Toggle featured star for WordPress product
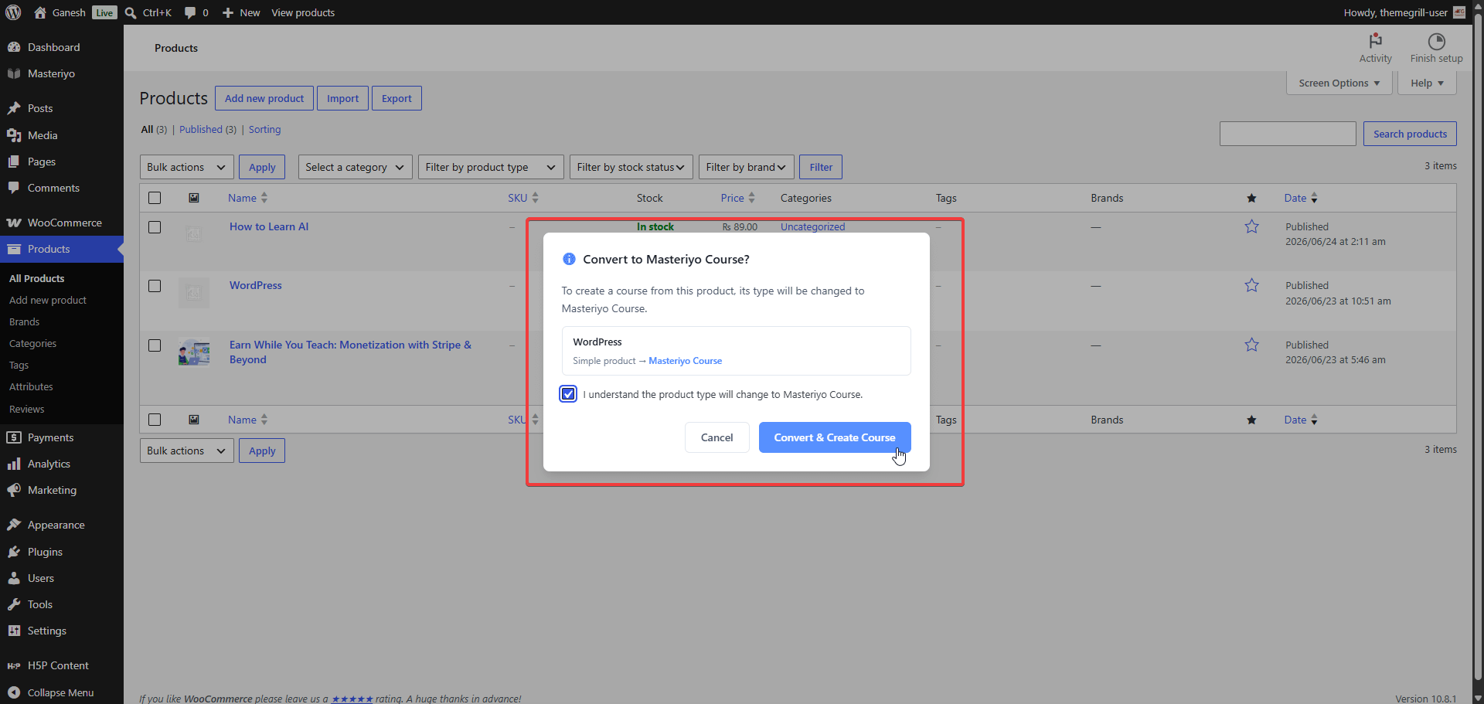Image resolution: width=1484 pixels, height=704 pixels. coord(1251,285)
